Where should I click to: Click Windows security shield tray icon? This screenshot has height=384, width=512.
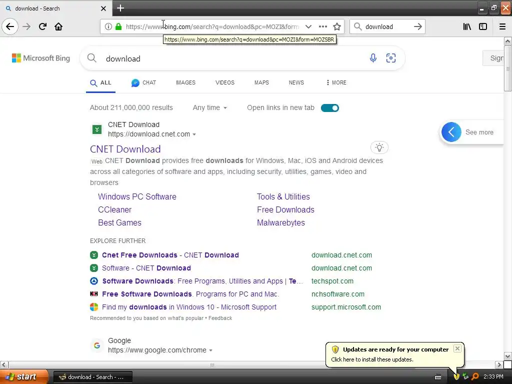point(456,376)
